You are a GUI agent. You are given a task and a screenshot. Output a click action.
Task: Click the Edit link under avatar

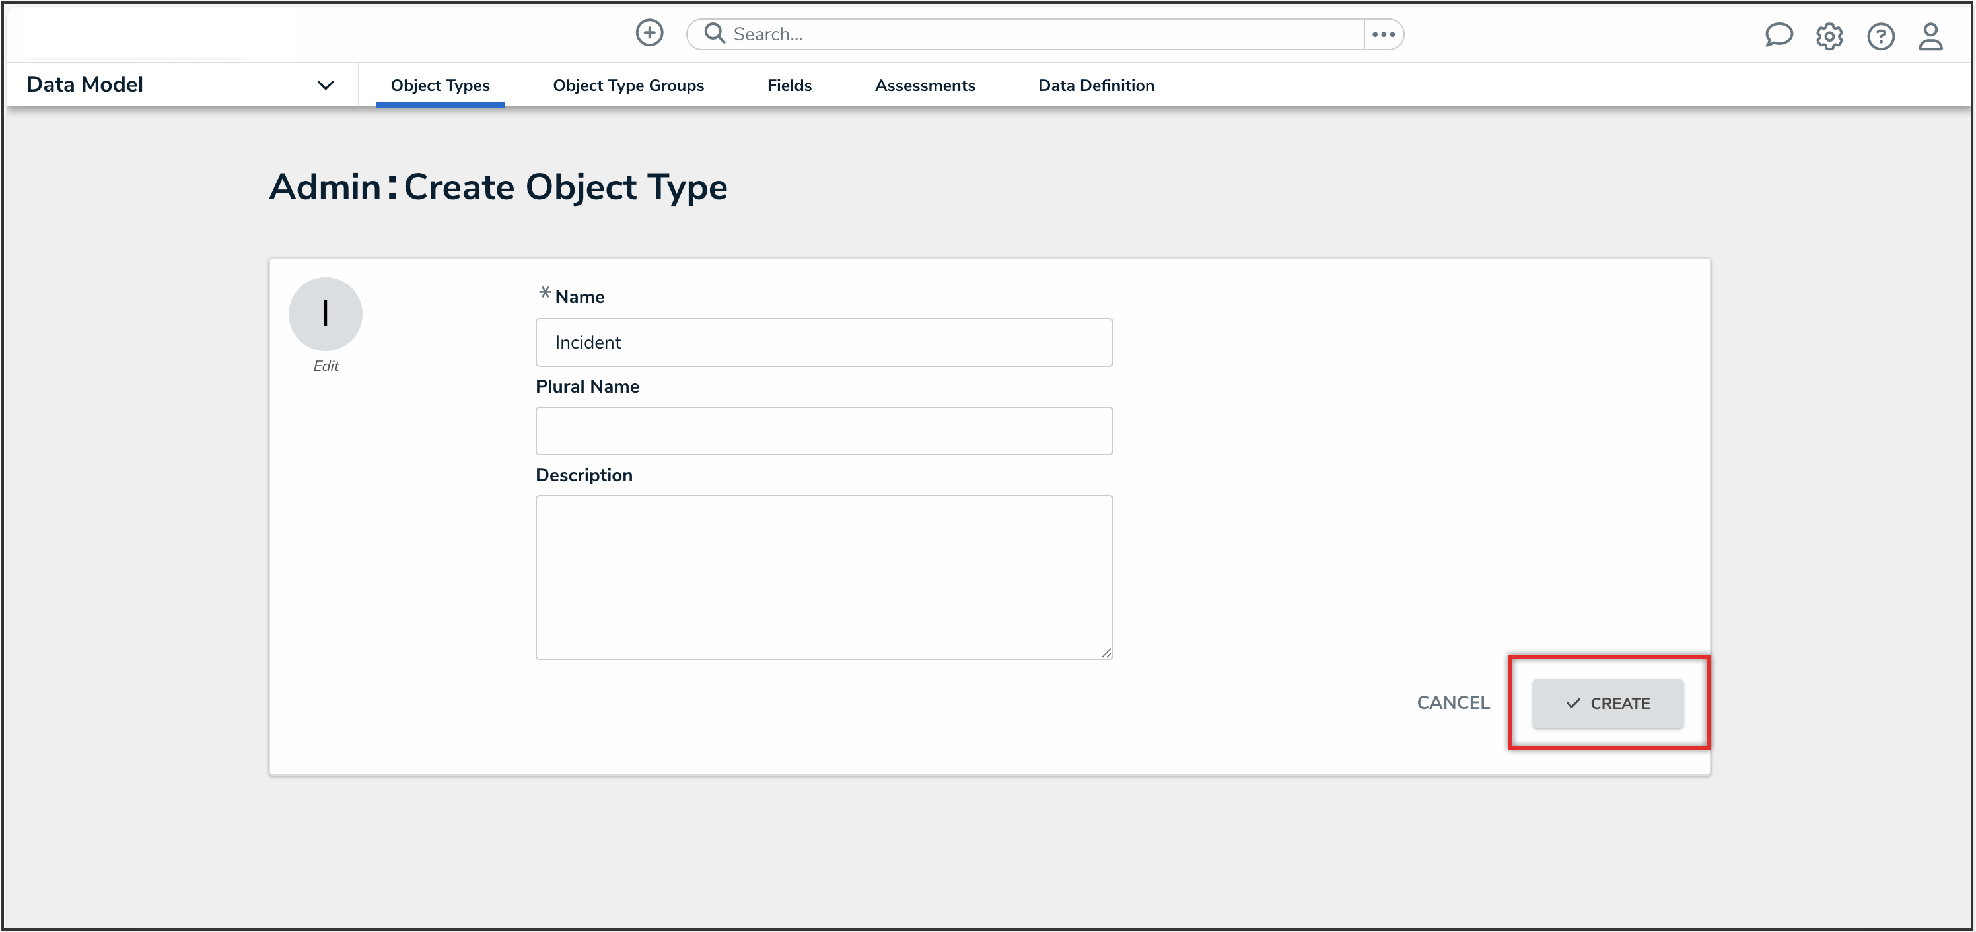coord(325,366)
